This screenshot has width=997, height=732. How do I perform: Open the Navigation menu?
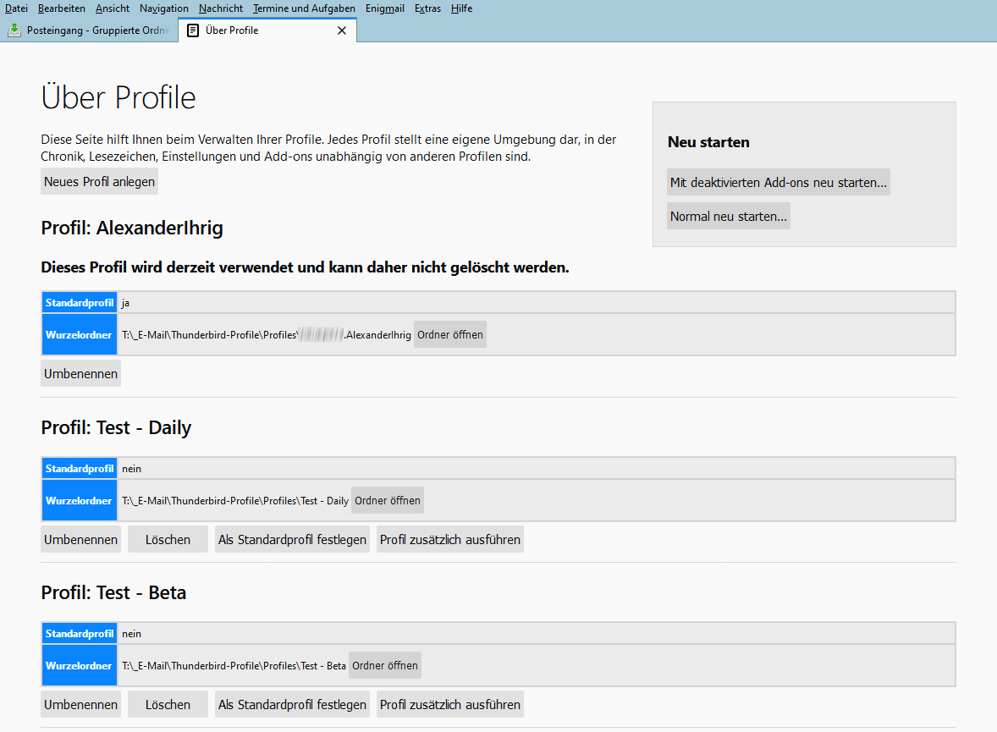pos(164,8)
